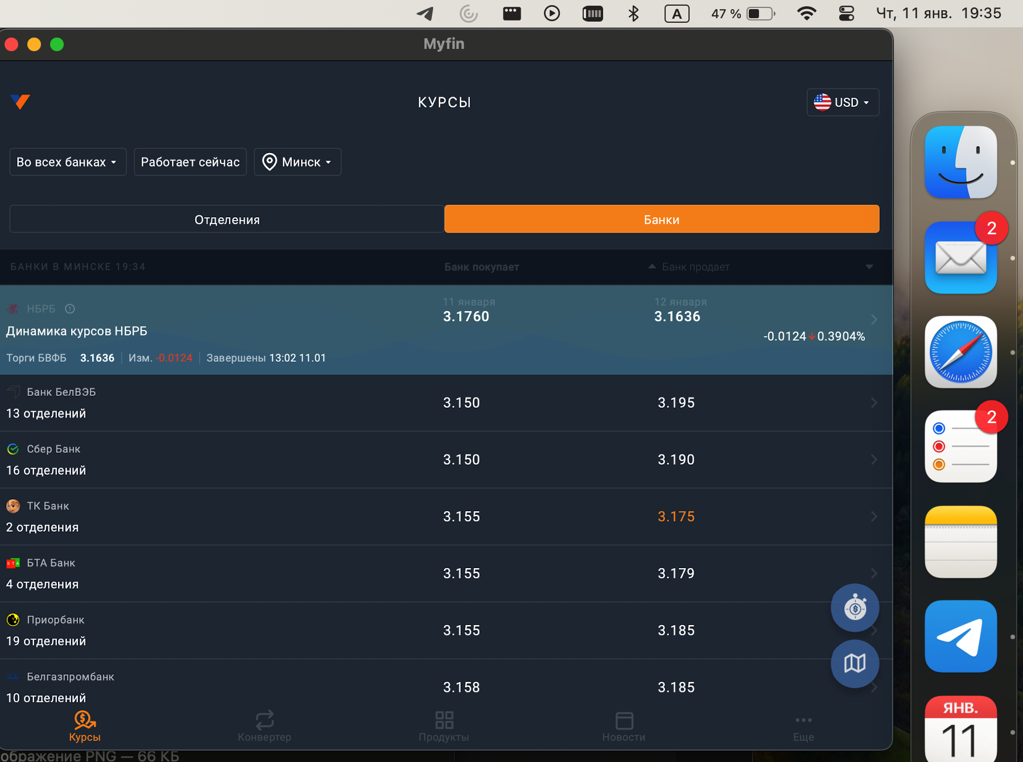Click the keyboard input source icon
This screenshot has height=762, width=1023.
tap(677, 13)
